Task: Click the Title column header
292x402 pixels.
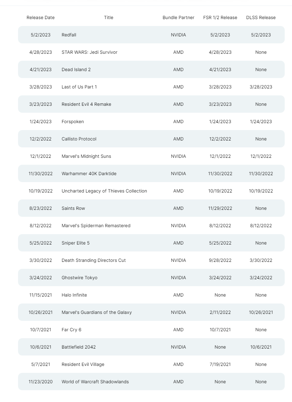Action: click(x=109, y=17)
